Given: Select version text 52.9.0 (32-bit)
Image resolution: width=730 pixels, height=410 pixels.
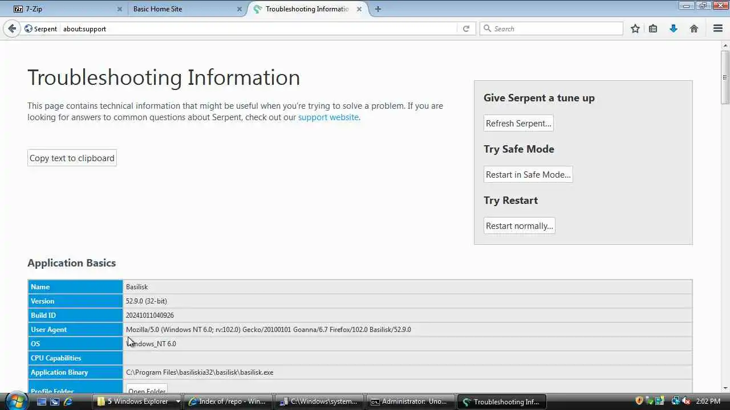Looking at the screenshot, I should pyautogui.click(x=147, y=301).
